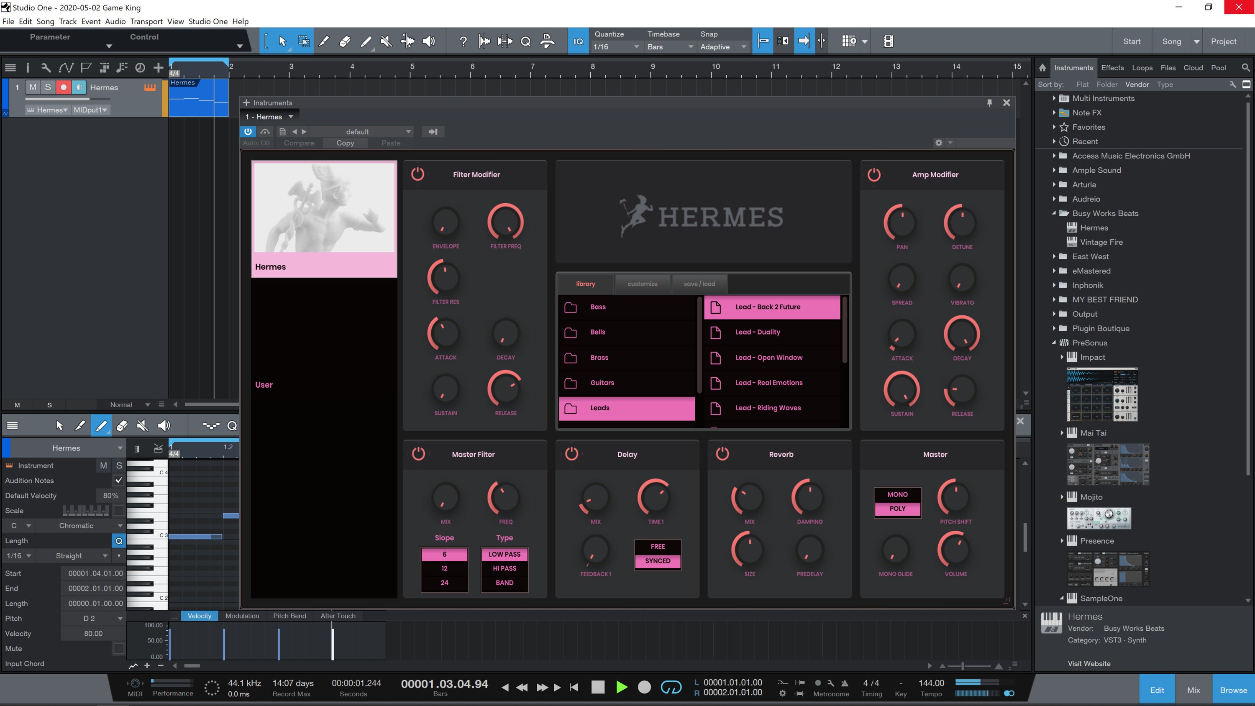Record-arm the Hermes track
This screenshot has height=706, width=1255.
63,87
